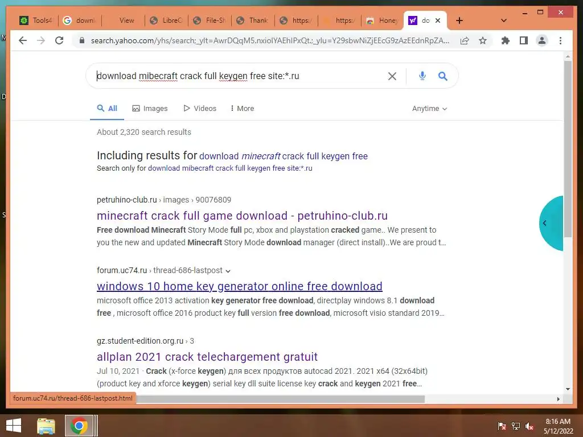Switch to Google 'downl' tab
583x437 pixels.
point(79,20)
